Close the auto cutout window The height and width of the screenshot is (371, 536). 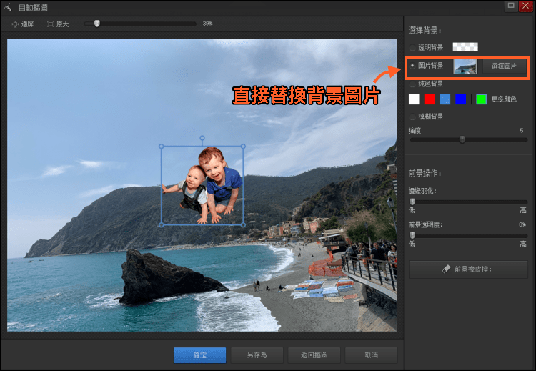click(526, 6)
